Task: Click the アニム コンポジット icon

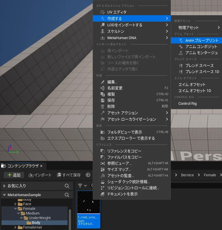Action: click(x=181, y=47)
